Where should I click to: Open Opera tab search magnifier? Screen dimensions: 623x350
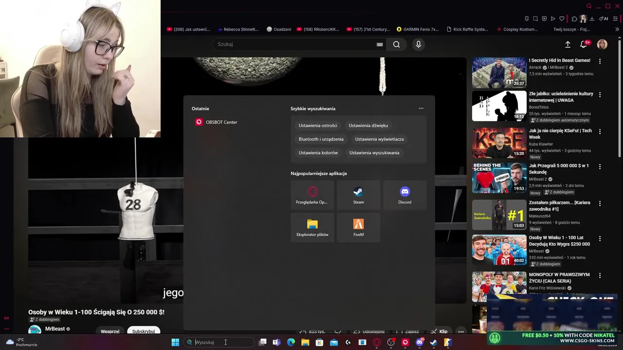(589, 6)
